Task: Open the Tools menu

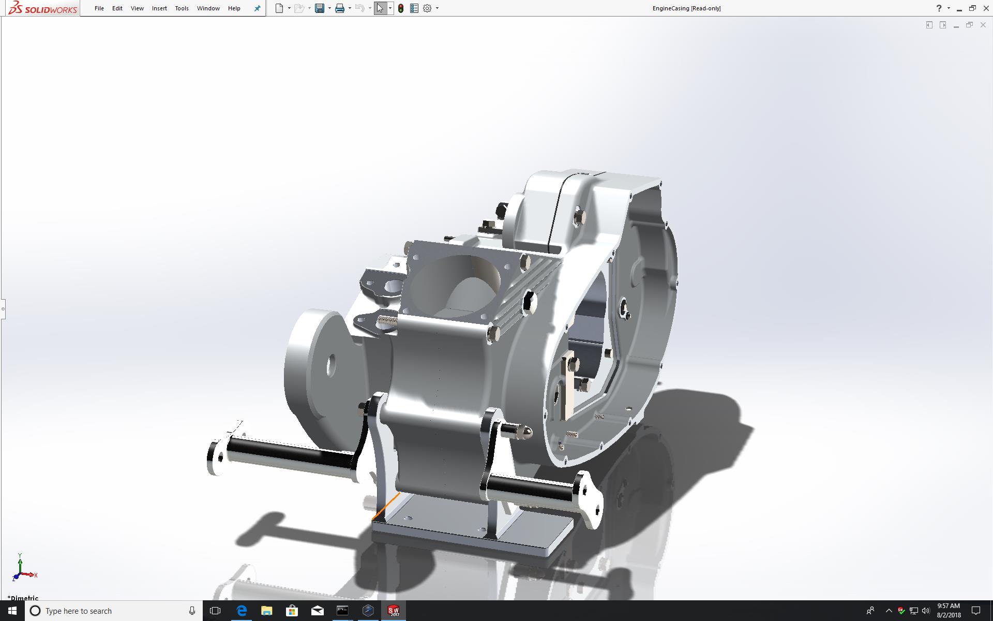Action: pyautogui.click(x=182, y=8)
